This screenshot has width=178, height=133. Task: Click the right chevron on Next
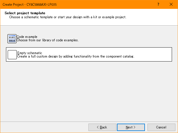(x=135, y=127)
